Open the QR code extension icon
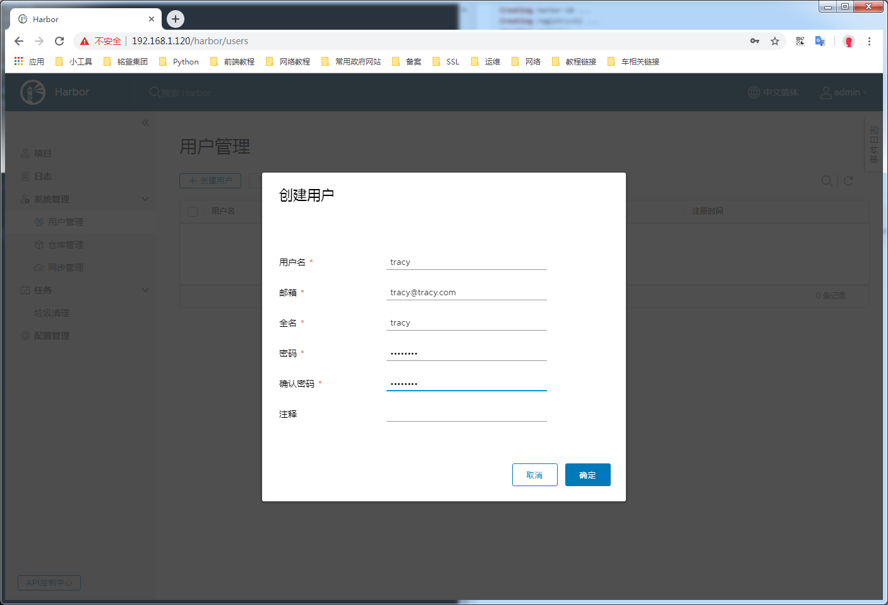Viewport: 888px width, 605px height. click(800, 41)
